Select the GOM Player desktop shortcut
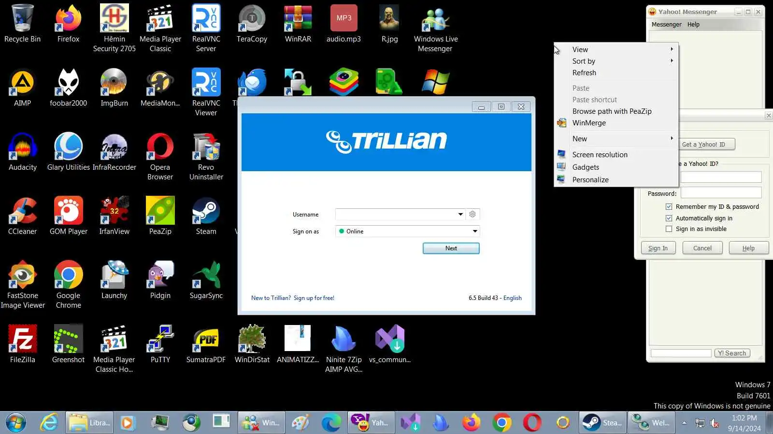This screenshot has width=773, height=434. [69, 217]
